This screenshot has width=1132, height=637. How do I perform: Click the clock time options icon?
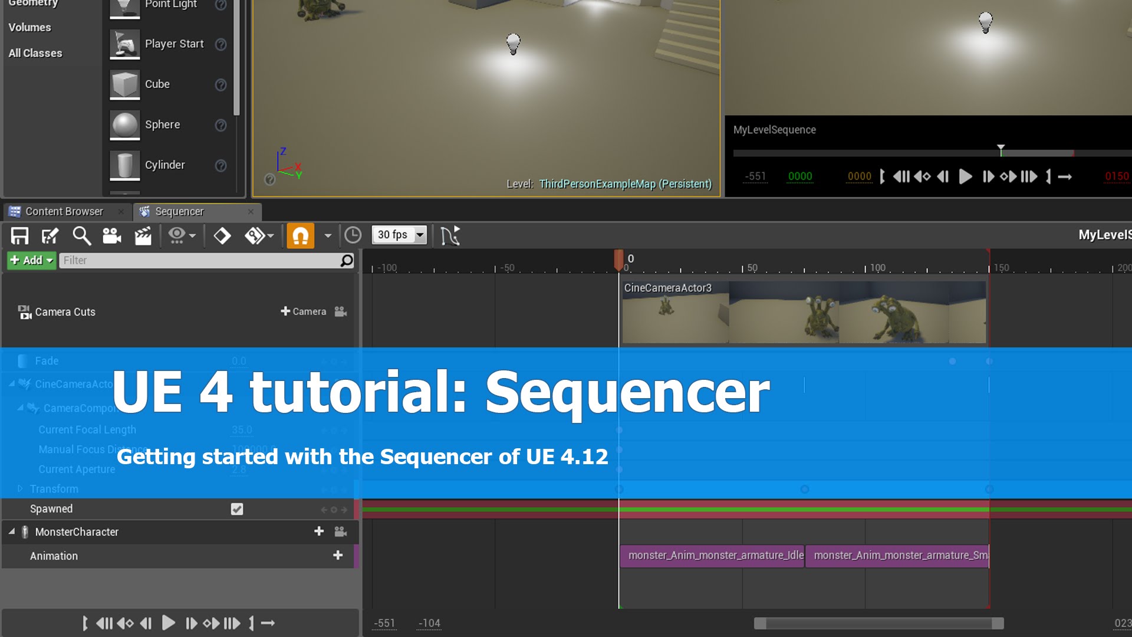pyautogui.click(x=353, y=235)
